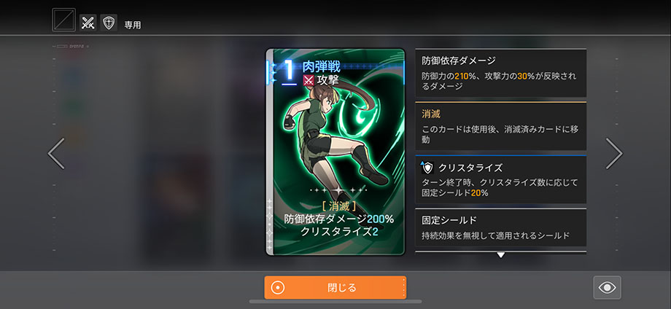The width and height of the screenshot is (671, 309).
Task: Click the red attack type icon on card
Action: tap(308, 80)
